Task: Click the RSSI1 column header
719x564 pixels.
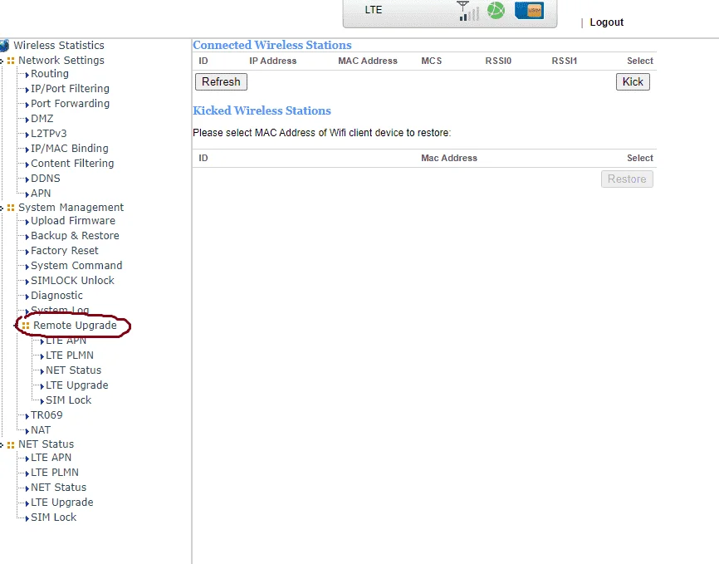Action: [565, 61]
